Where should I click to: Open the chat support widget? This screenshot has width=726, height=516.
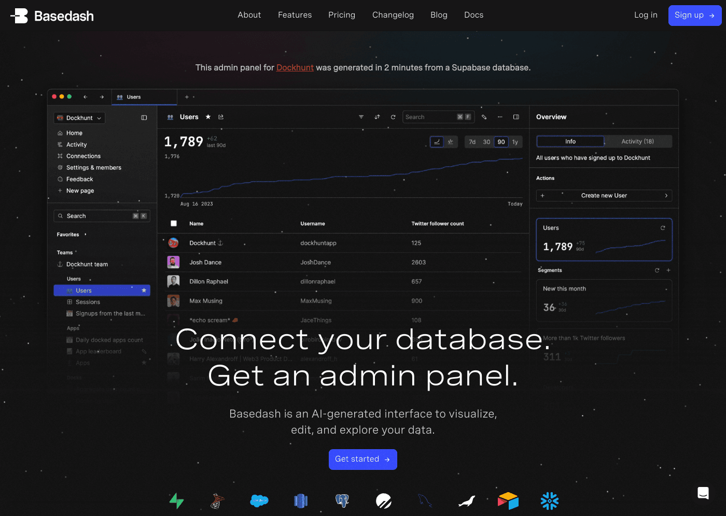tap(703, 493)
